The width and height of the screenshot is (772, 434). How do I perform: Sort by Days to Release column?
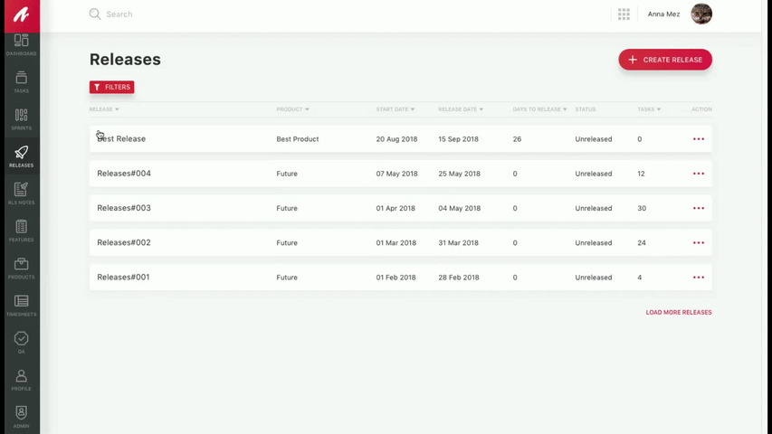coord(539,109)
